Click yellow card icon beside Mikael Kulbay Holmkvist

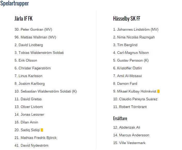158,91
